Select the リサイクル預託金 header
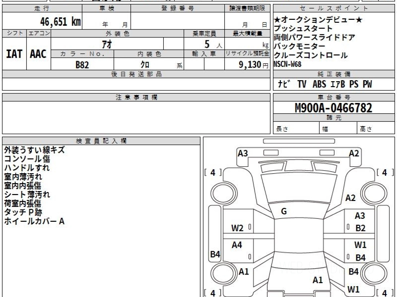 coord(247,54)
